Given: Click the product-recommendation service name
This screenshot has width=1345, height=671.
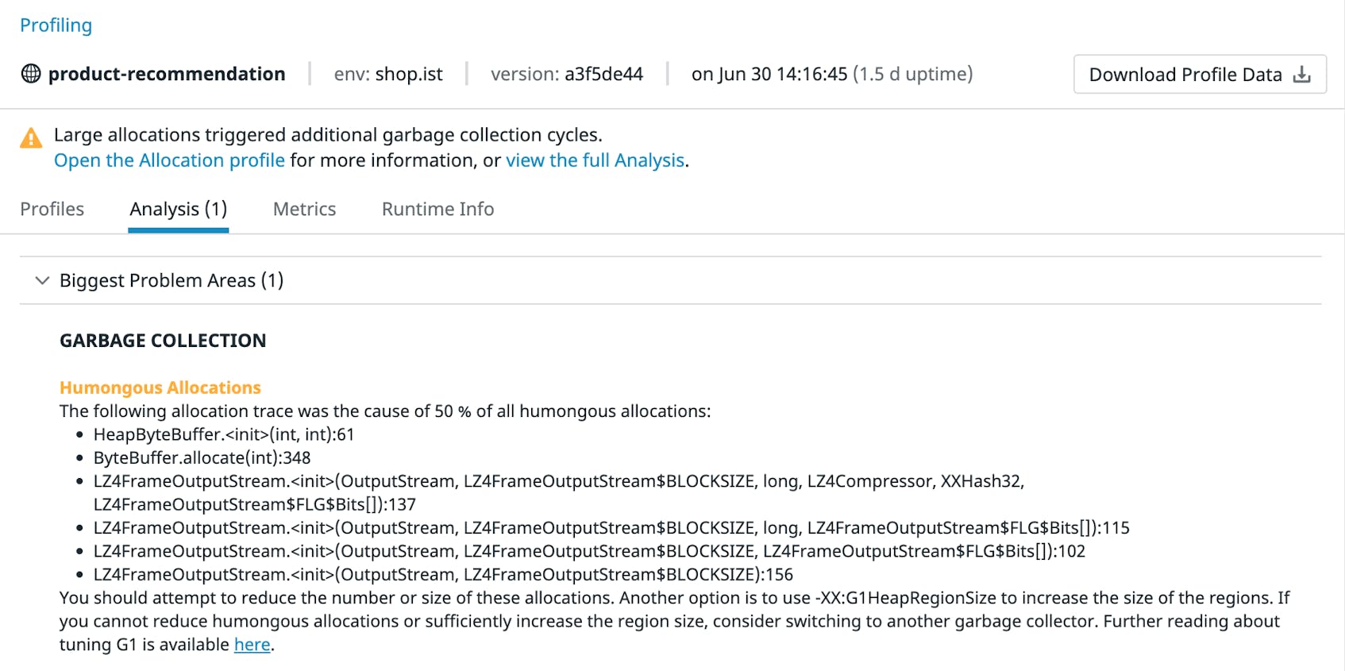Looking at the screenshot, I should pyautogui.click(x=166, y=74).
